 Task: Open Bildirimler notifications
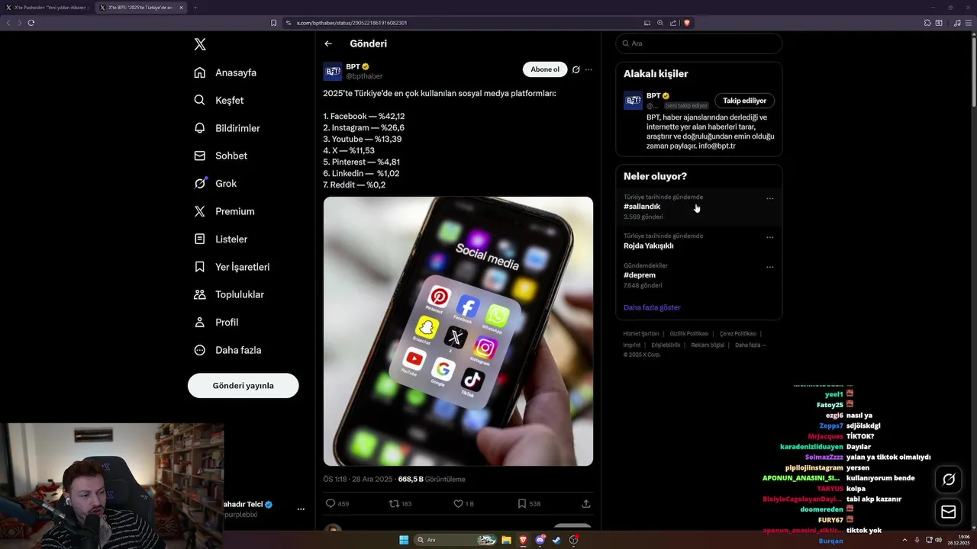[x=227, y=128]
